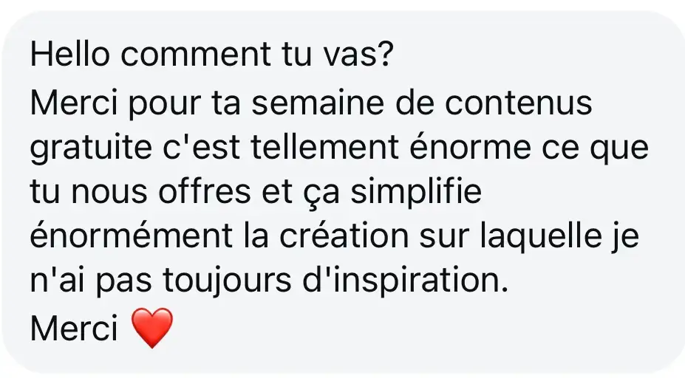Viewport: 685px width, 378px height.
Task: Click the word "Hello" in the message
Action: [x=70, y=54]
